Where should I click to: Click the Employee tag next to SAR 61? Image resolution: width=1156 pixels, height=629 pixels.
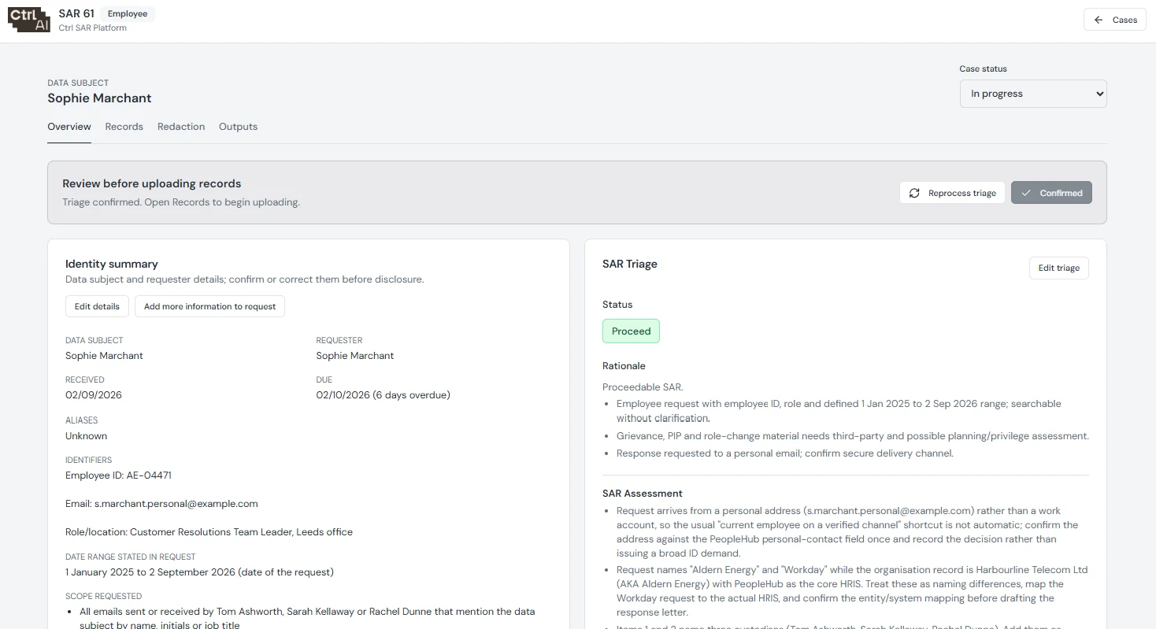click(x=128, y=13)
